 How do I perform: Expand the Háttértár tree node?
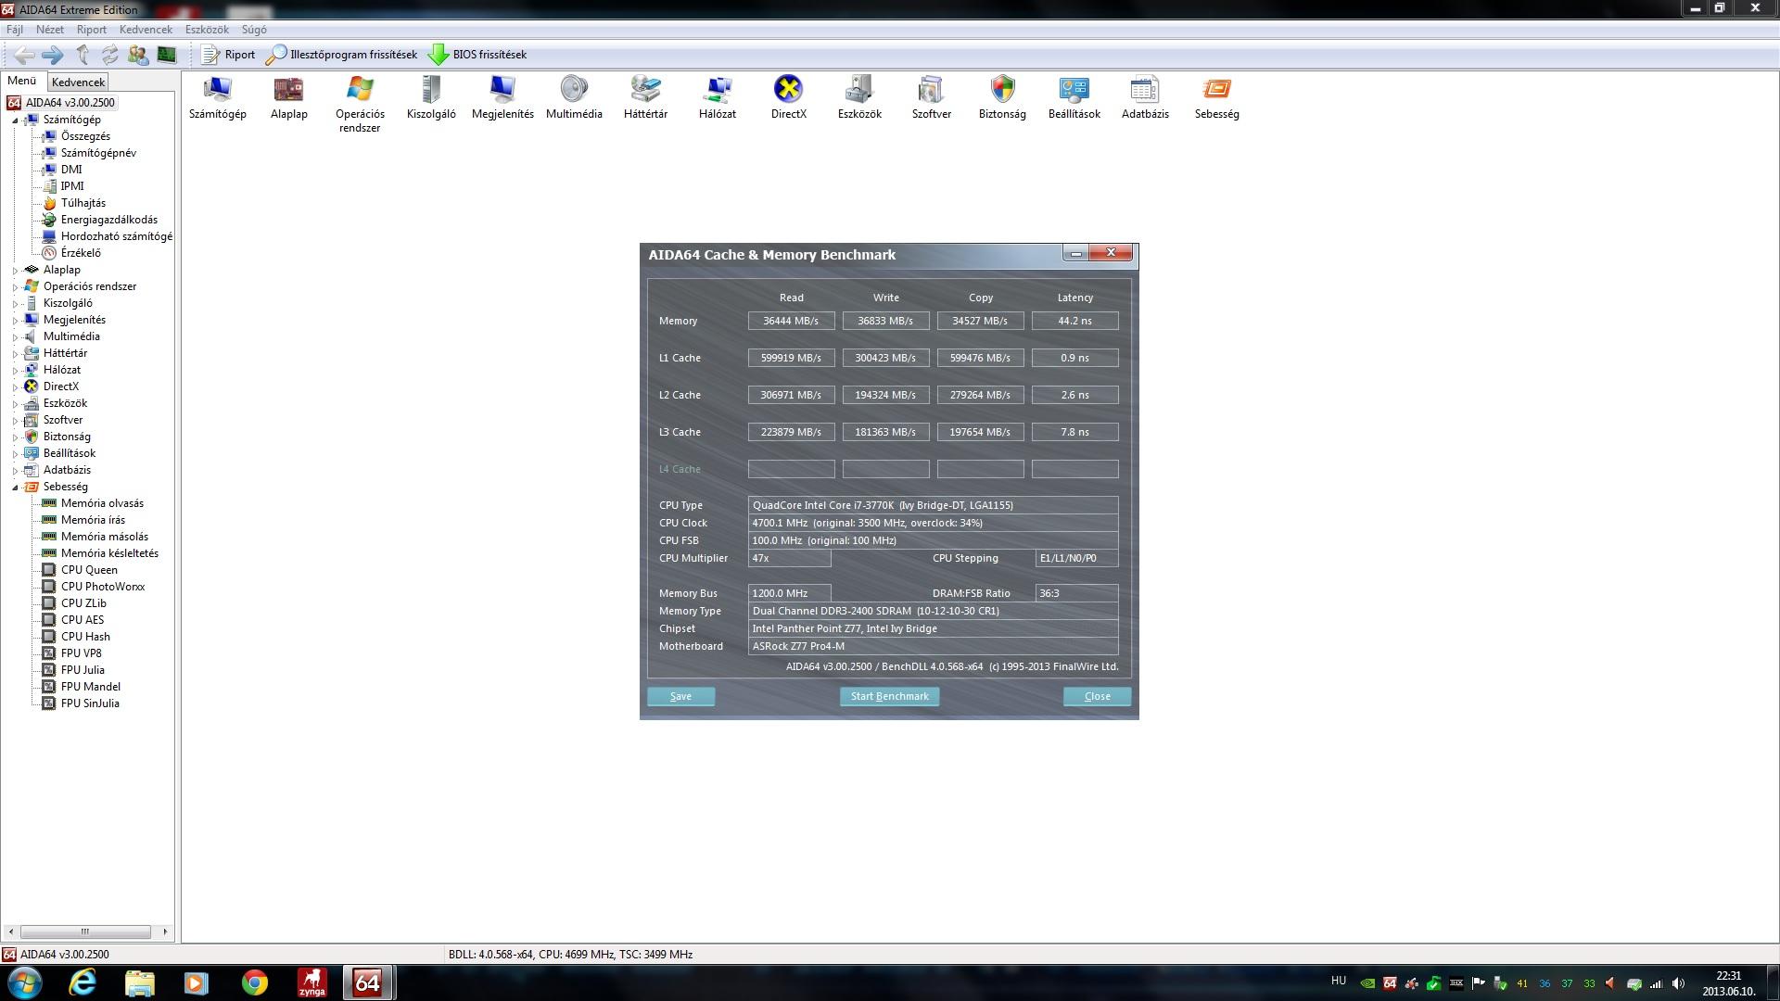tap(15, 353)
